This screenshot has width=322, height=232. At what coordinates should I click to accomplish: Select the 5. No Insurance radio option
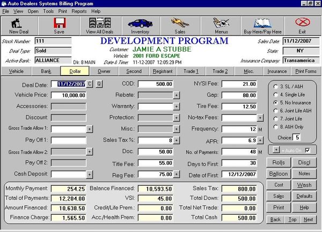tap(276, 102)
